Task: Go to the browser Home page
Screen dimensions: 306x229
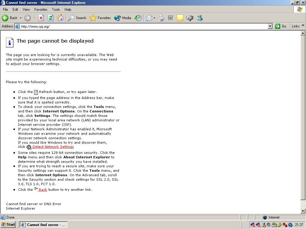Action: tap(60, 18)
